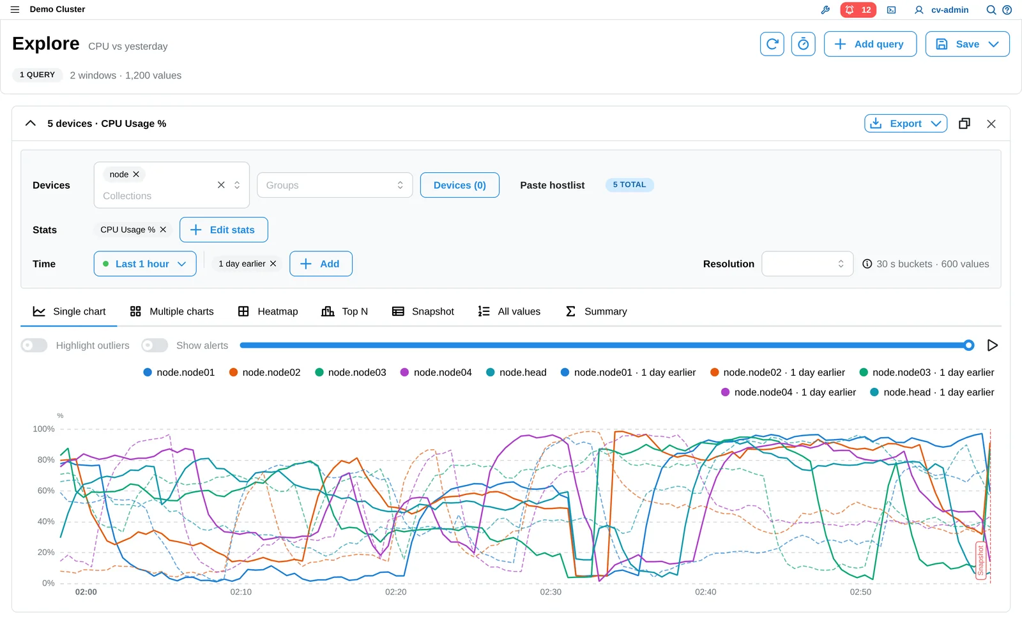Clear all selected collections
Image resolution: width=1022 pixels, height=638 pixels.
point(221,185)
